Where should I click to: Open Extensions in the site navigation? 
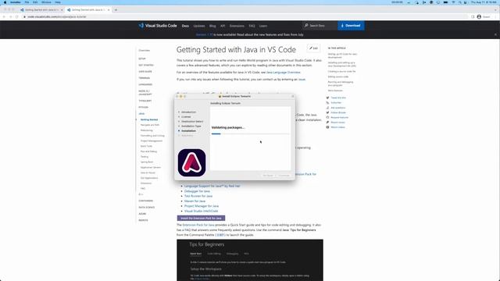click(237, 26)
